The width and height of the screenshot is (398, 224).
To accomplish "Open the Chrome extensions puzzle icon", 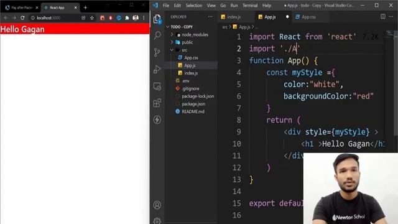I will point(127,18).
